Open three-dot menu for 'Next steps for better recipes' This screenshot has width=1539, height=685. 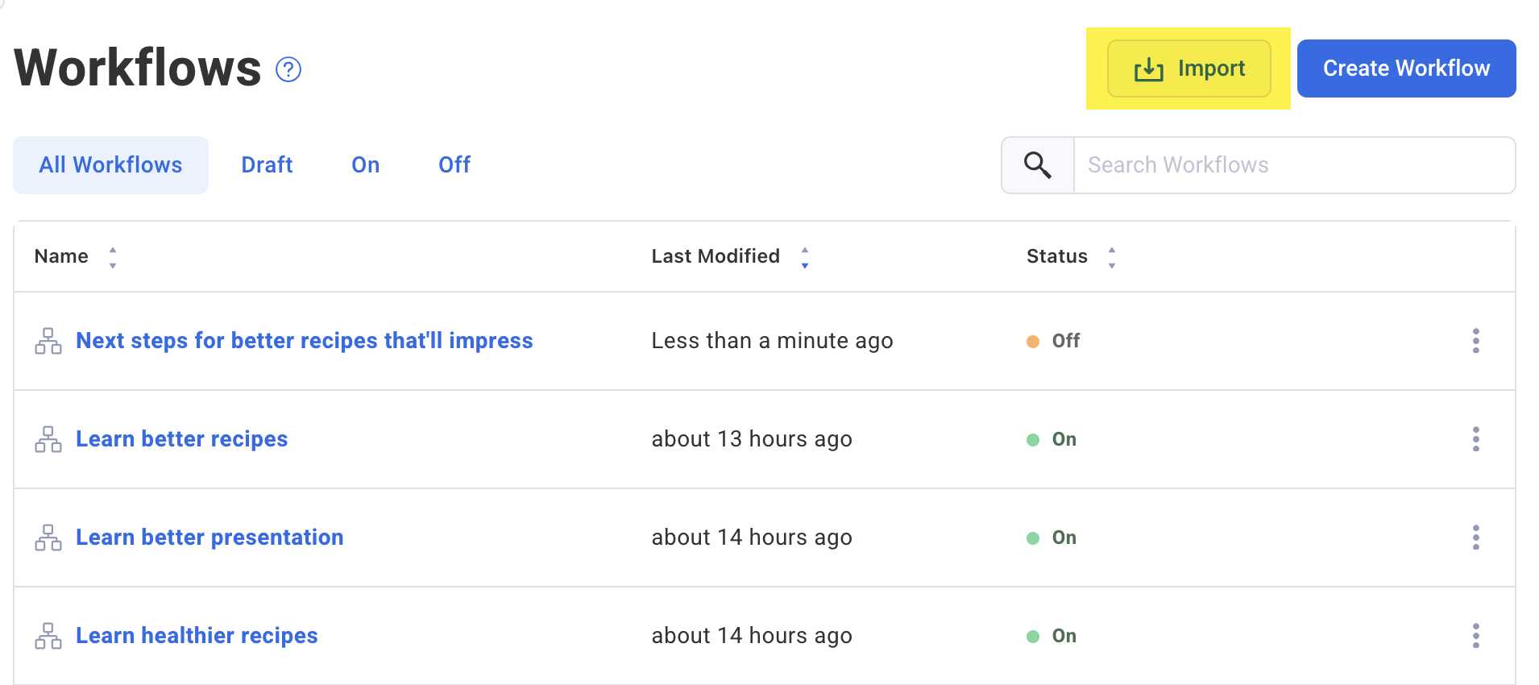click(1476, 341)
